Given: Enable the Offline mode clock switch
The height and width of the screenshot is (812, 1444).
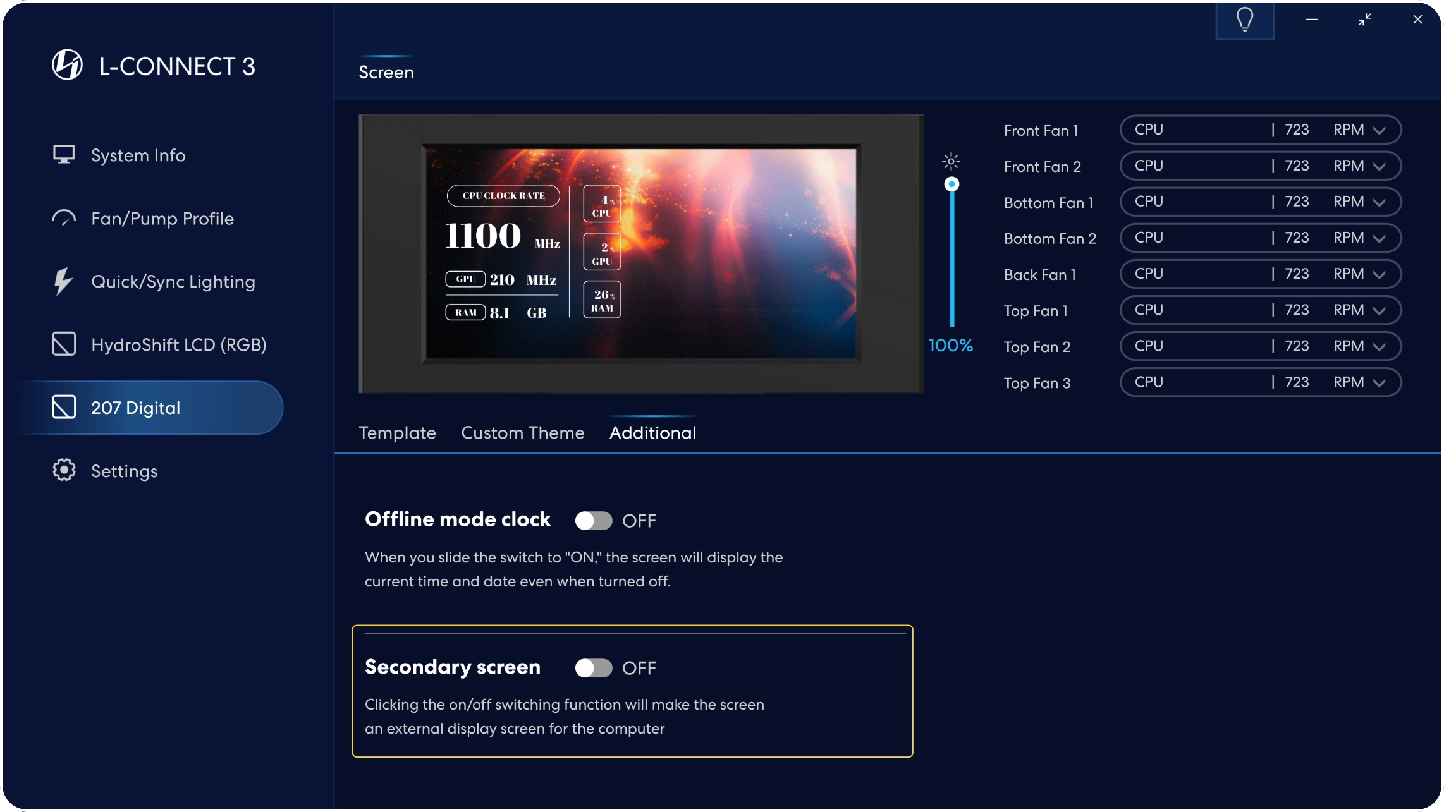Looking at the screenshot, I should (593, 521).
